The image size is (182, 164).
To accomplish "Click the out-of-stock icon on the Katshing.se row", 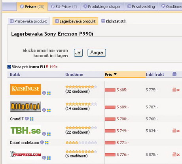I will coord(176,90).
